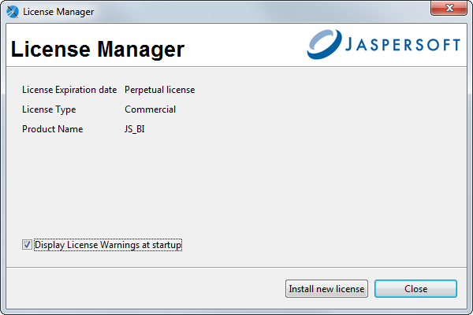Select the 'Perpetual license' value text
Viewport: 473px width, 315px height.
(x=159, y=90)
